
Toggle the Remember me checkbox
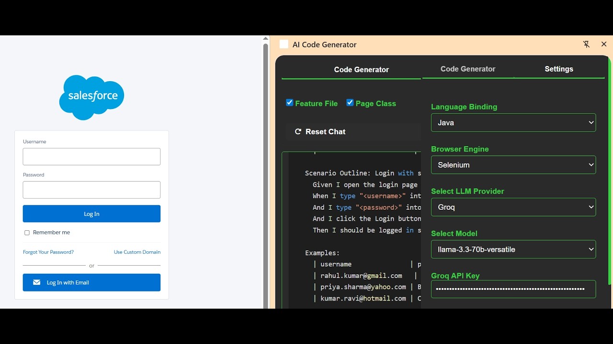pos(27,233)
